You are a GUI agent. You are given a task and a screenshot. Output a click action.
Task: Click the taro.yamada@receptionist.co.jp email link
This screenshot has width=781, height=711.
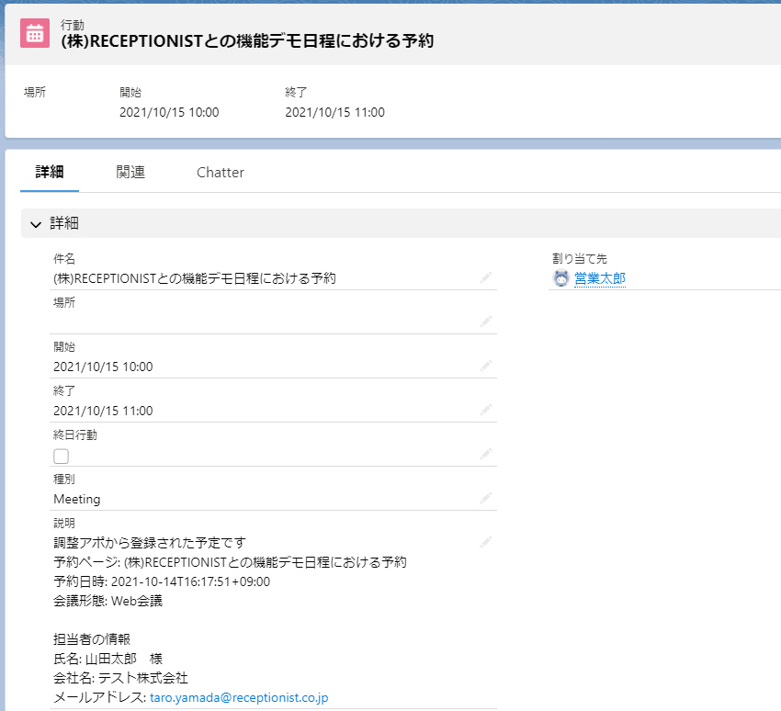(239, 697)
